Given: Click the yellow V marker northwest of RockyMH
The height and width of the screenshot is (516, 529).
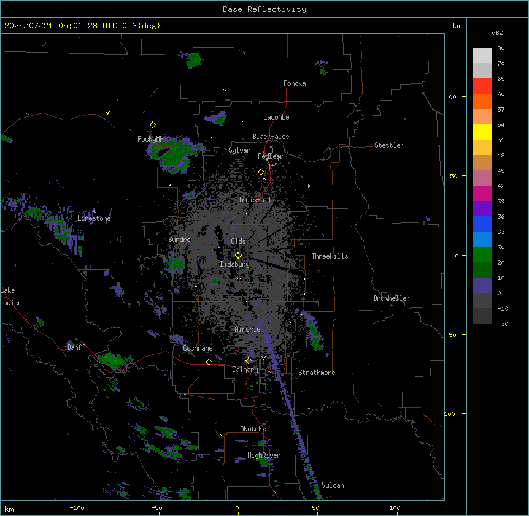Looking at the screenshot, I should tap(107, 113).
